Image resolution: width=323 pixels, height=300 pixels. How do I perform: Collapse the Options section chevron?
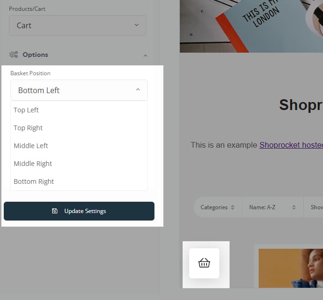coord(145,55)
